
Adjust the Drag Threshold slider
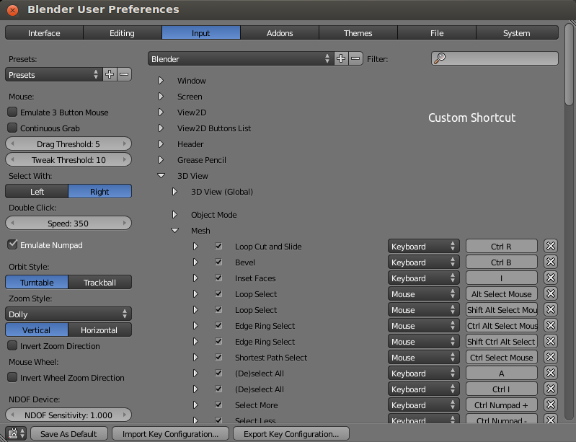[x=68, y=143]
